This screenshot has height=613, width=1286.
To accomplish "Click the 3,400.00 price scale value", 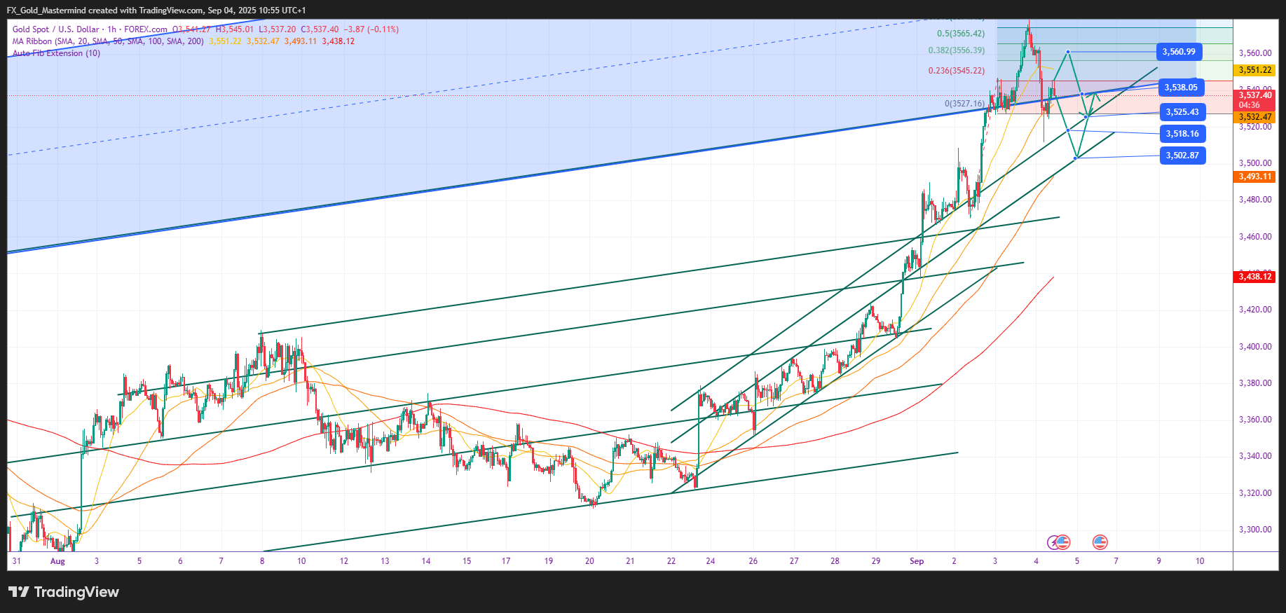I will 1255,347.
